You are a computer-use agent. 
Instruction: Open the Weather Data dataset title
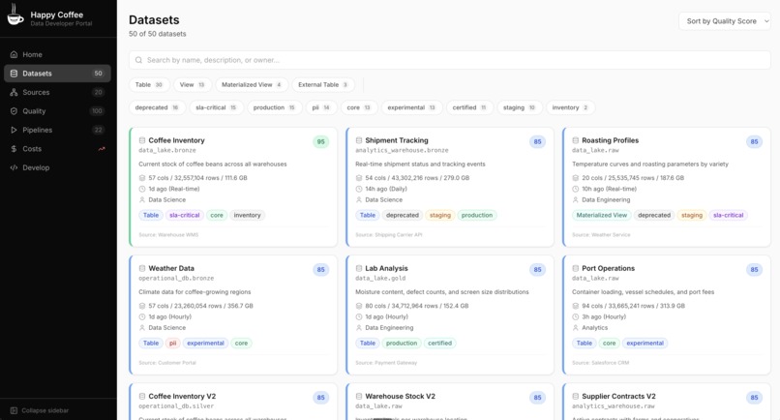pyautogui.click(x=171, y=268)
